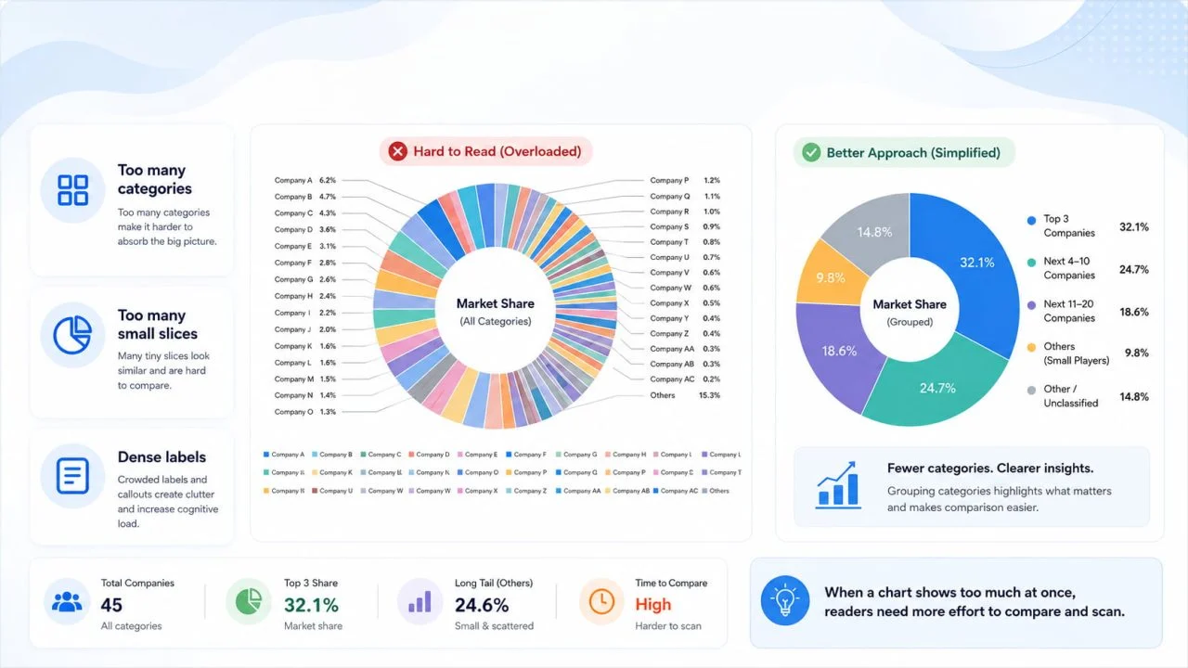Select the Better Approach (Simplified) label
Image resolution: width=1188 pixels, height=668 pixels.
tap(913, 152)
